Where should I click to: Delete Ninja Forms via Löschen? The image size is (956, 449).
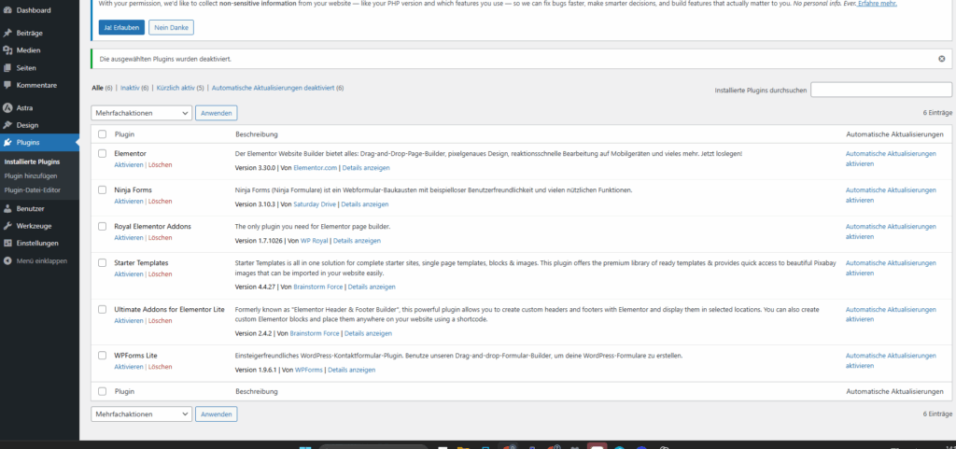point(161,201)
